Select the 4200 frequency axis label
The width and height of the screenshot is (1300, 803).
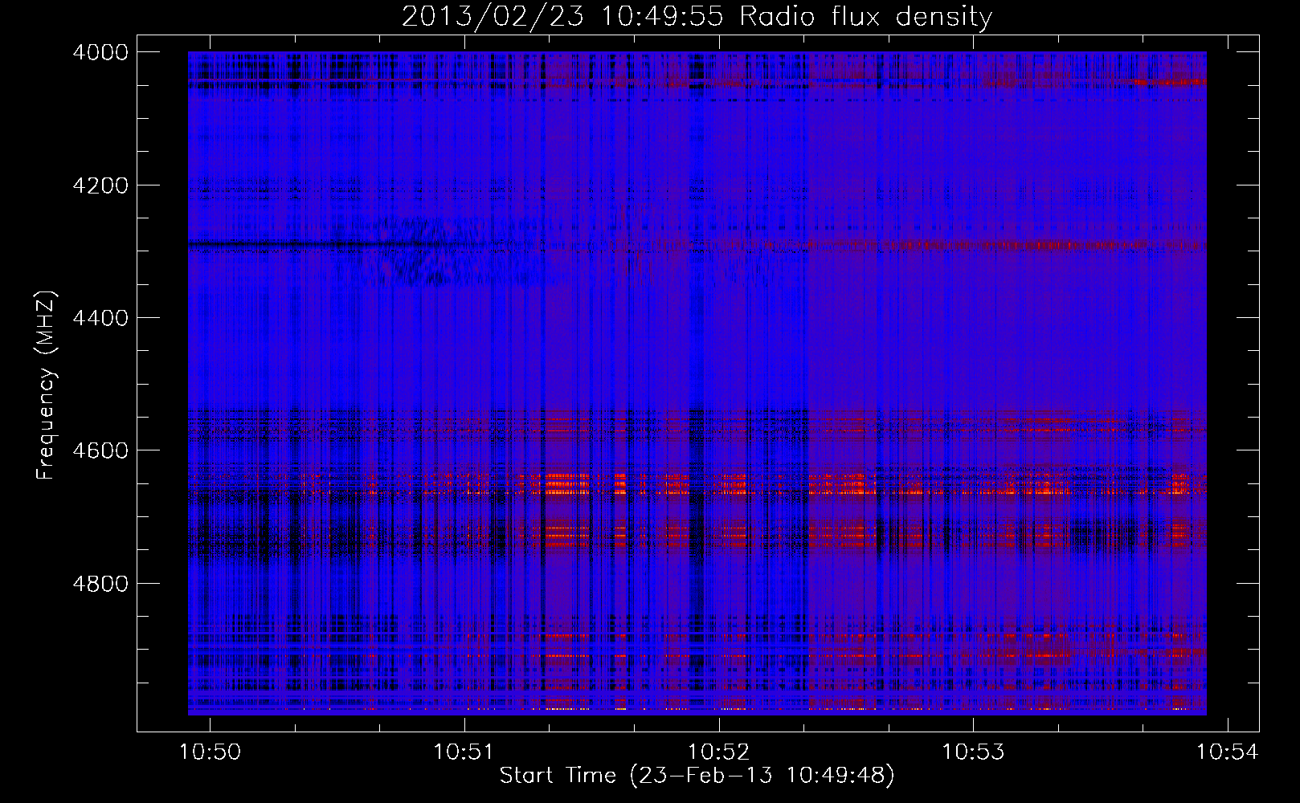(x=100, y=185)
